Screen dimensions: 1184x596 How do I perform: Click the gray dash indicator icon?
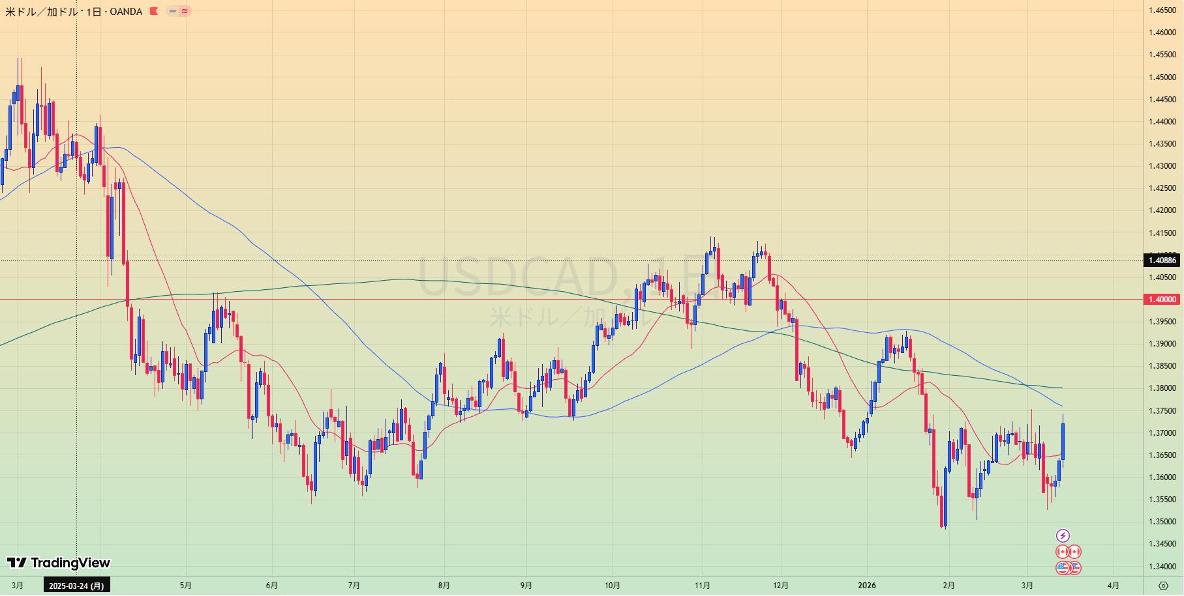tap(172, 11)
